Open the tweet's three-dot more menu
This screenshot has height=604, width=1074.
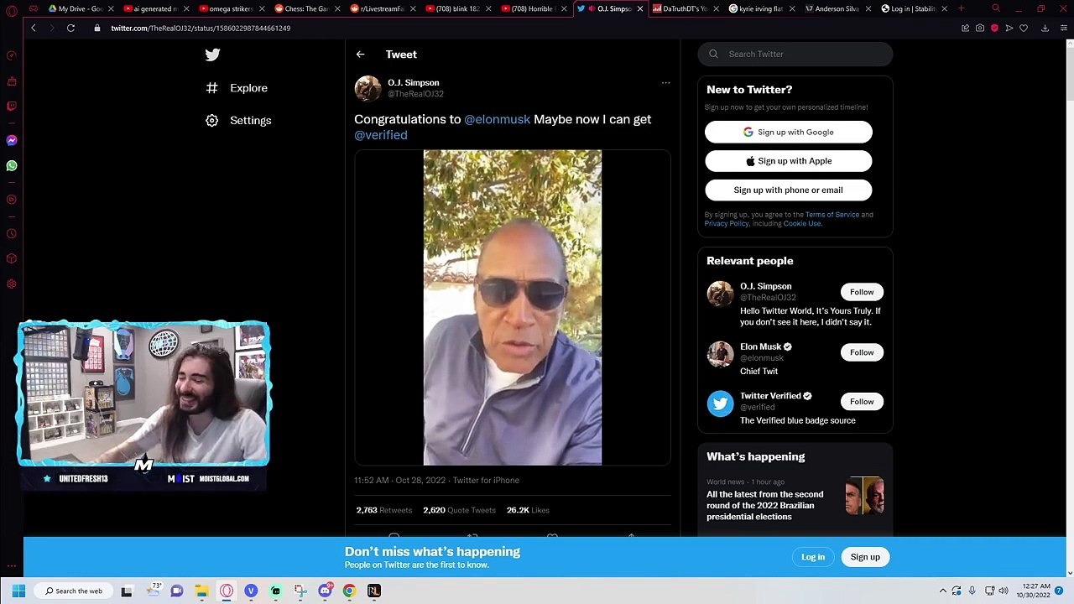665,83
